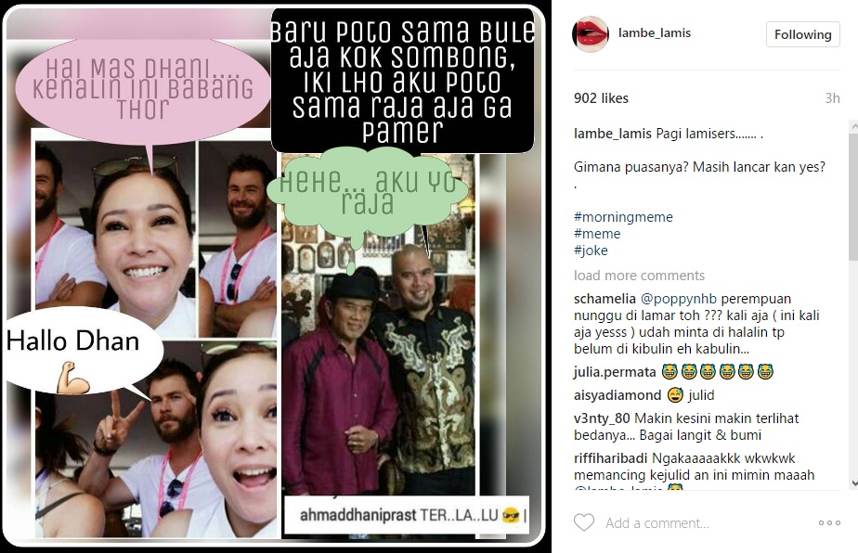The height and width of the screenshot is (553, 858).
Task: Expand load more comments
Action: (639, 276)
